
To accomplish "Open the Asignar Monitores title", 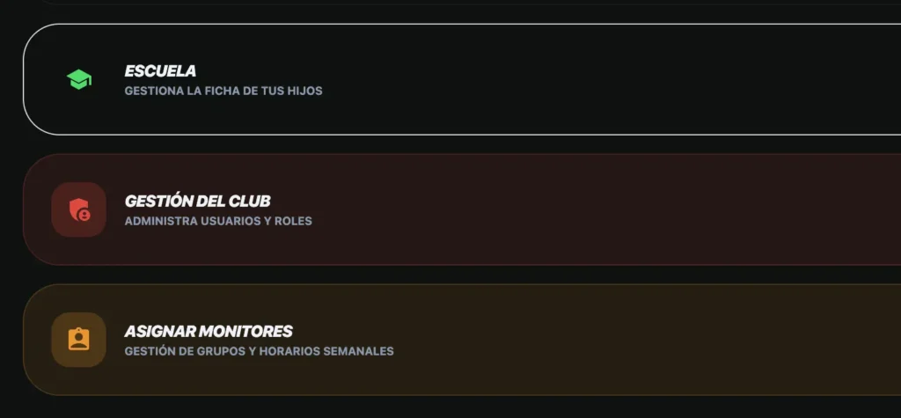I will click(x=209, y=332).
